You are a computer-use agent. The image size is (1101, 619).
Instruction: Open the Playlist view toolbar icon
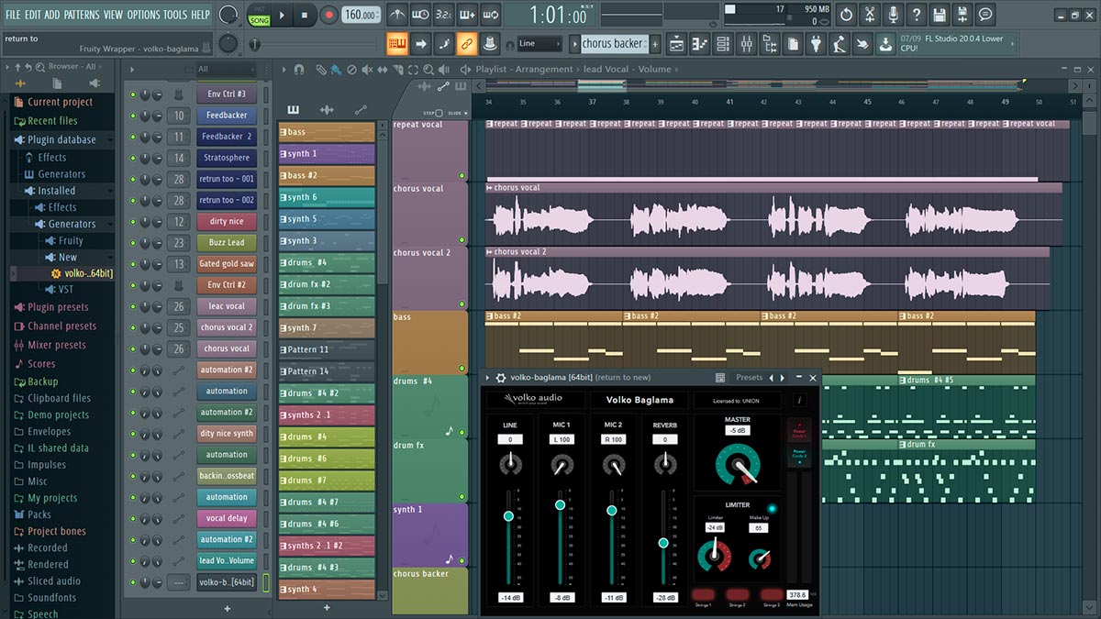676,43
